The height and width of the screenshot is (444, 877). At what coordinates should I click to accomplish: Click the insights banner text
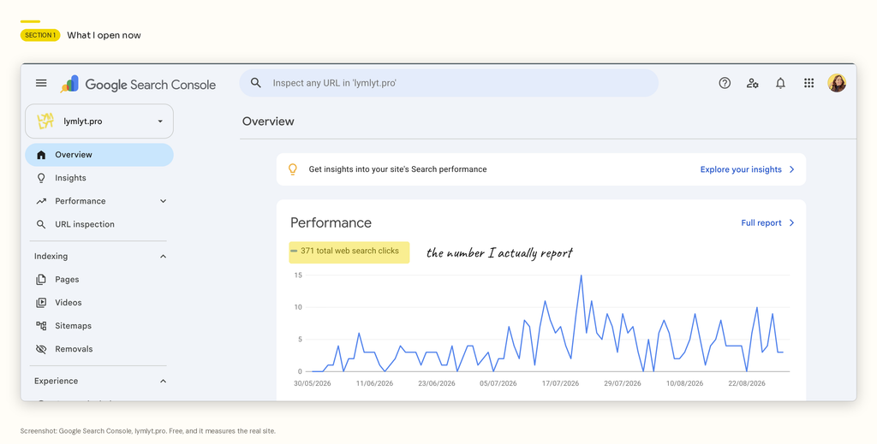pos(397,169)
